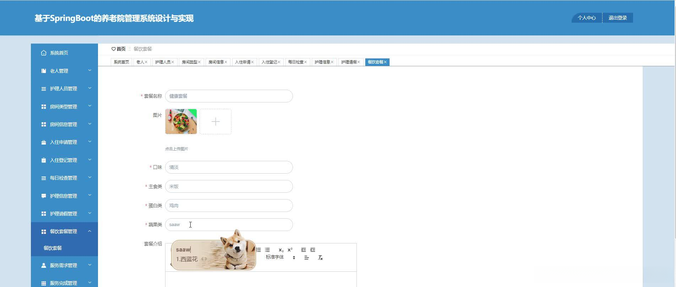Apply bulleted list in the editor
Image resolution: width=676 pixels, height=287 pixels.
point(267,250)
